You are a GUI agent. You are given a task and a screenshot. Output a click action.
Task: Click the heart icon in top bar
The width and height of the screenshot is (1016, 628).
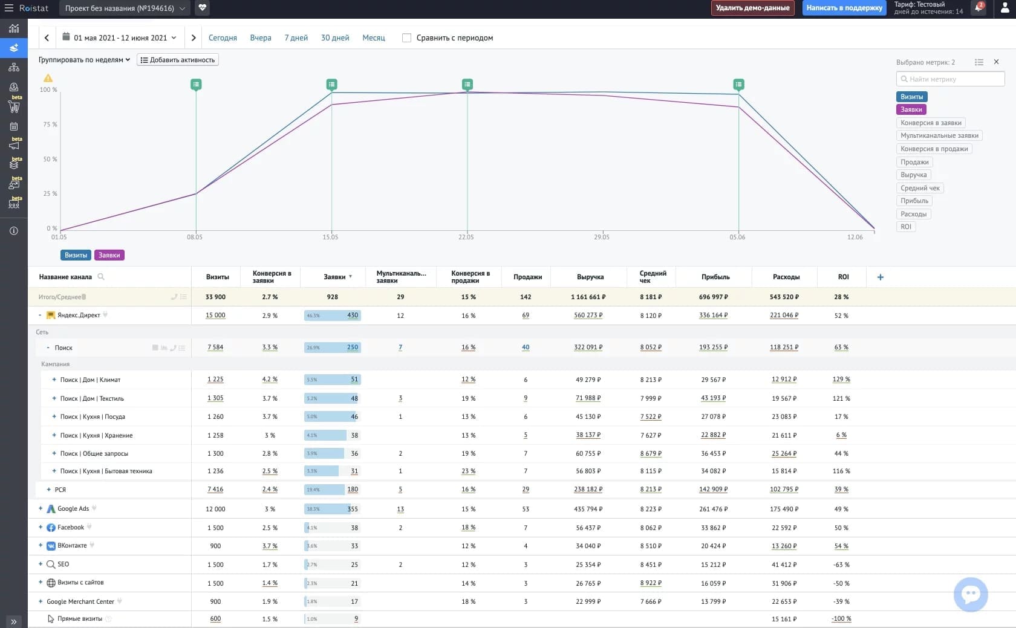click(x=203, y=8)
